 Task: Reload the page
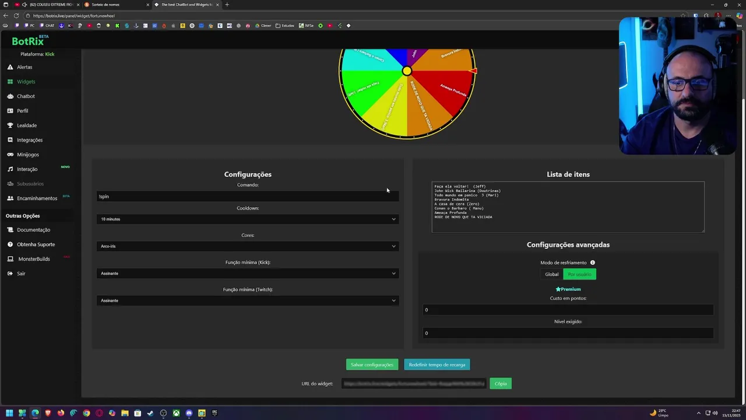16,16
